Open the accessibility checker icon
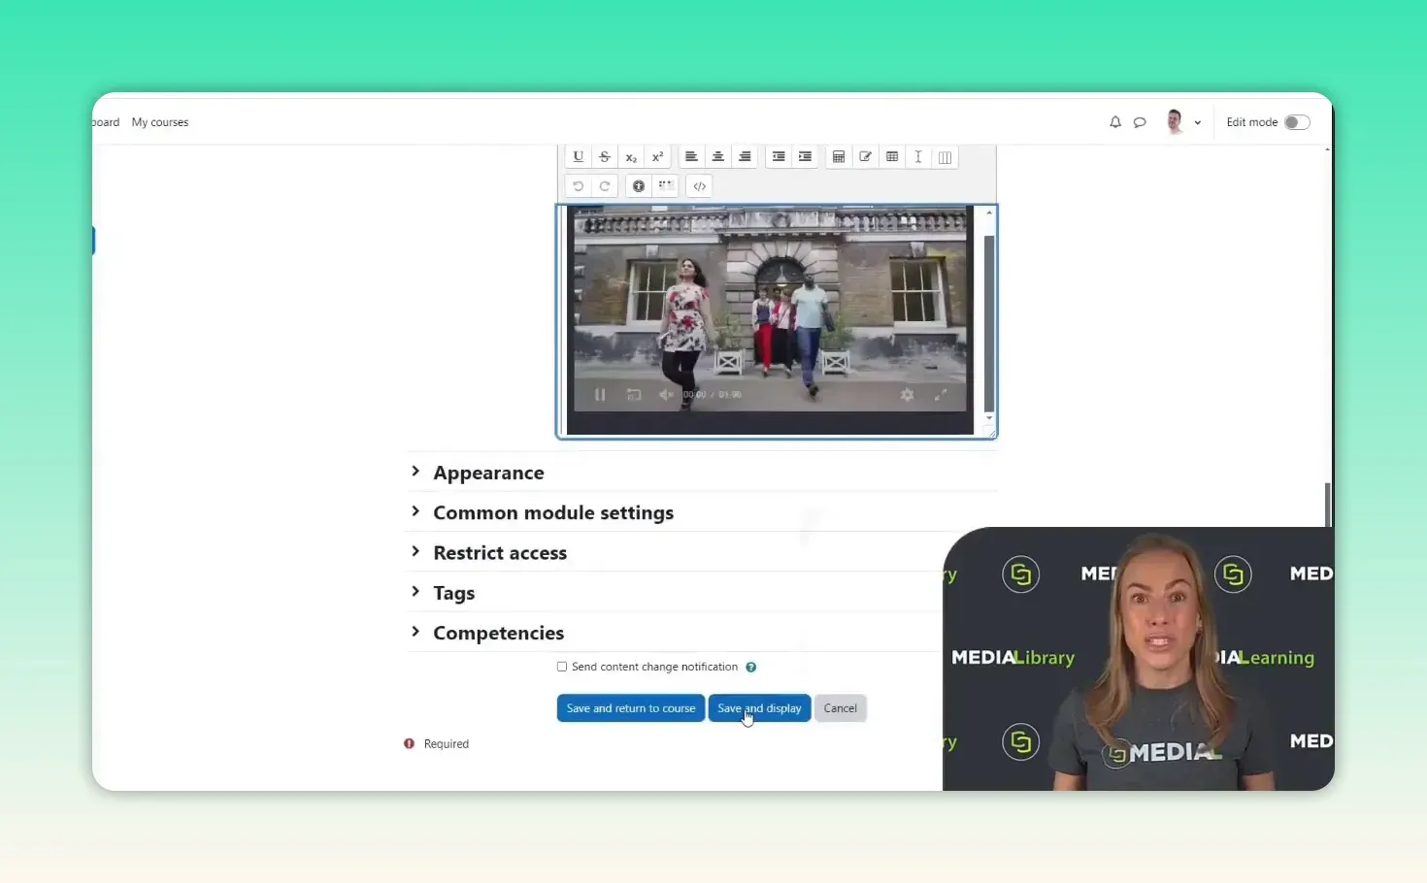 pos(639,186)
